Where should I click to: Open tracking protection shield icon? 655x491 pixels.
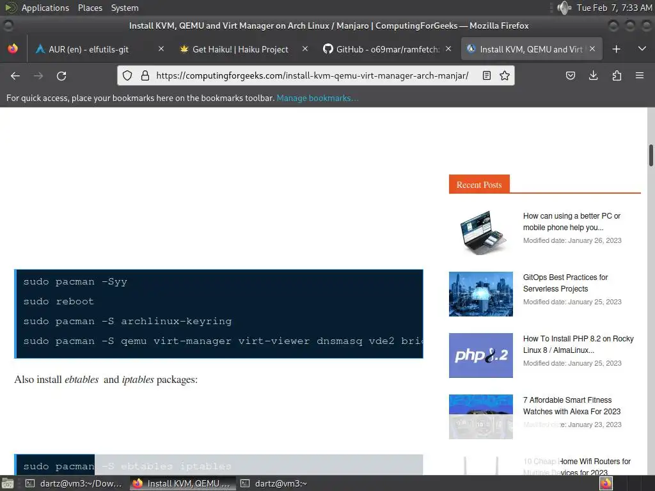point(127,75)
